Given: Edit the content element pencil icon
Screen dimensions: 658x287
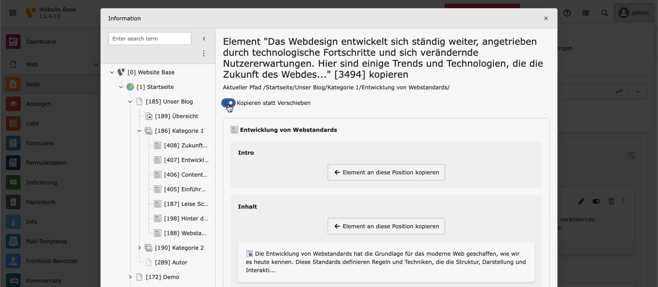Looking at the screenshot, I should click(x=581, y=202).
